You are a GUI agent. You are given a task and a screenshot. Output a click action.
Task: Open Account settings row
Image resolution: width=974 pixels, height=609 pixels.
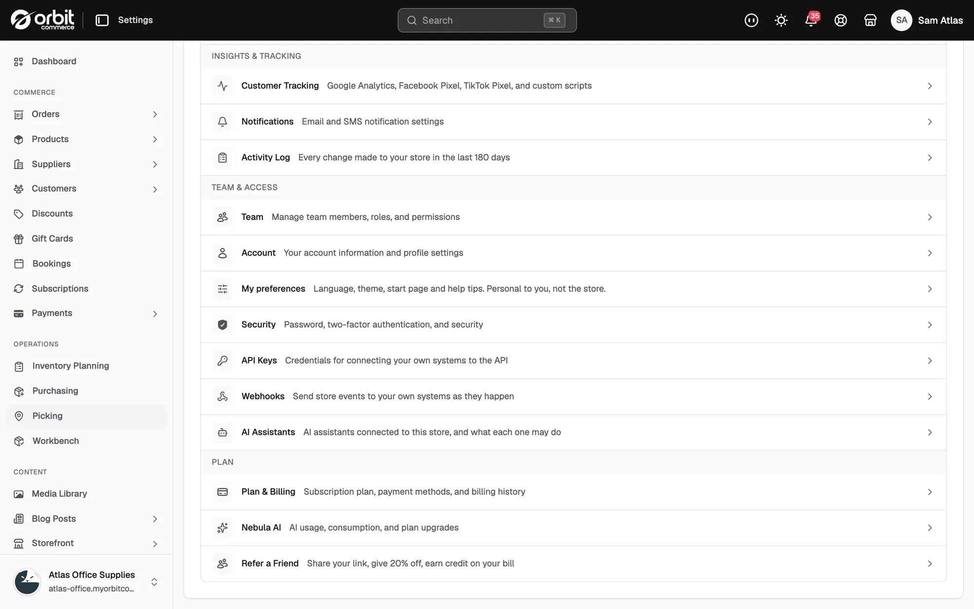click(x=573, y=253)
